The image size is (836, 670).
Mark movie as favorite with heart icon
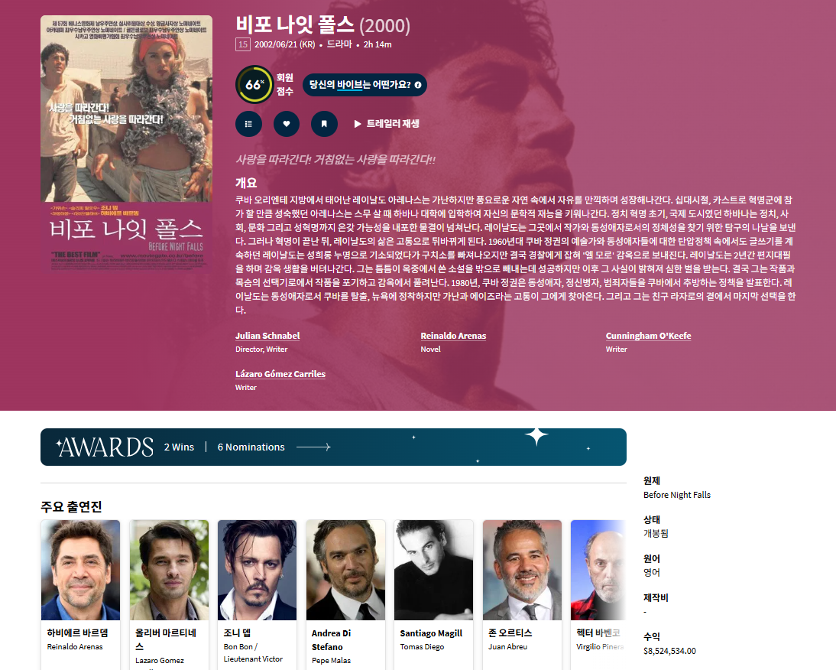pyautogui.click(x=287, y=124)
